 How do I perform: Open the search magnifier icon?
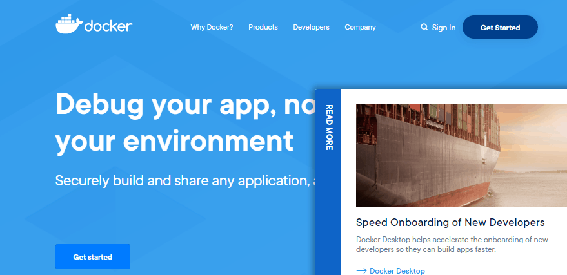pyautogui.click(x=424, y=27)
